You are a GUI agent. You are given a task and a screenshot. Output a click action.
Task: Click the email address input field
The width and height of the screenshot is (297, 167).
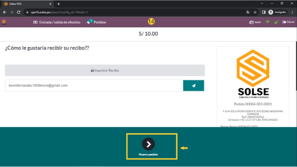[94, 86]
